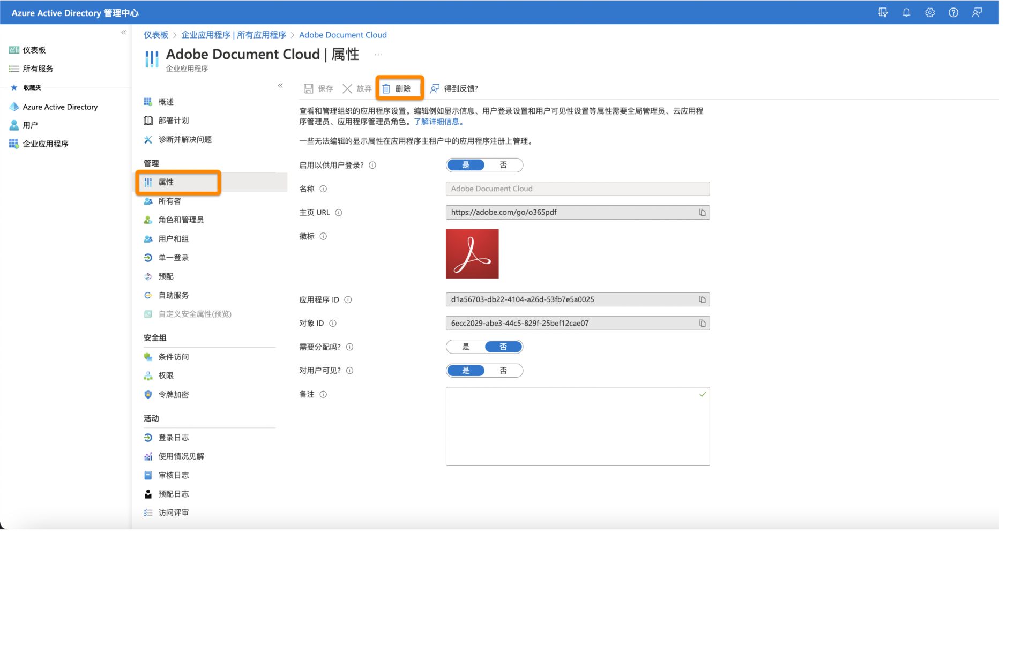Open Azure Active Directory in favorites
This screenshot has width=1029, height=646.
point(60,107)
